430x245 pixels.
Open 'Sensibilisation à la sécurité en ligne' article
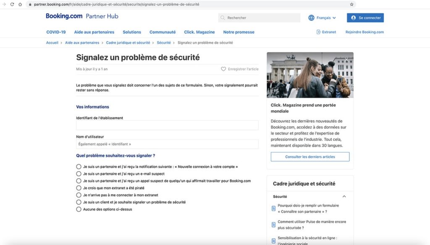[307, 241]
